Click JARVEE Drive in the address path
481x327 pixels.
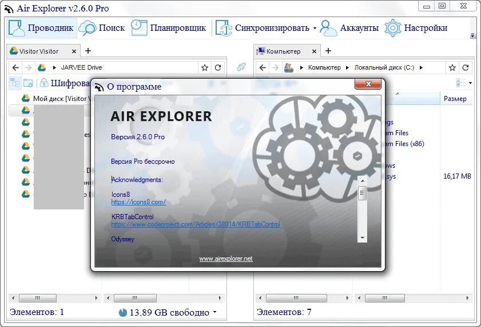[x=81, y=67]
